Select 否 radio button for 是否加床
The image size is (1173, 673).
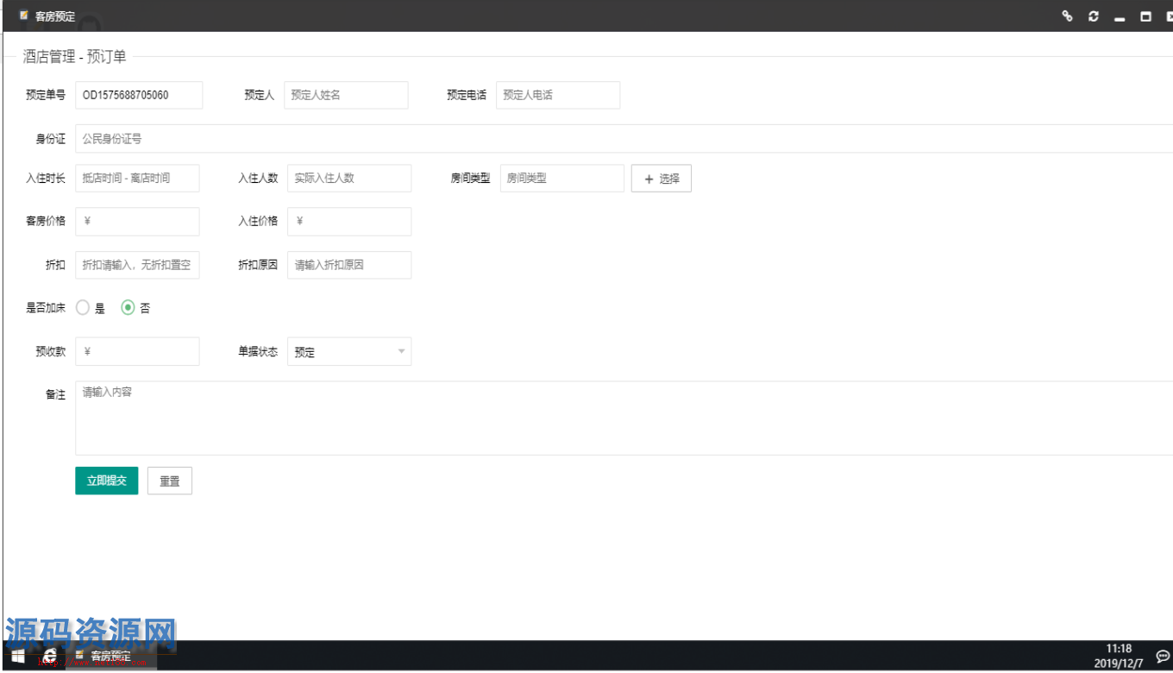point(128,308)
